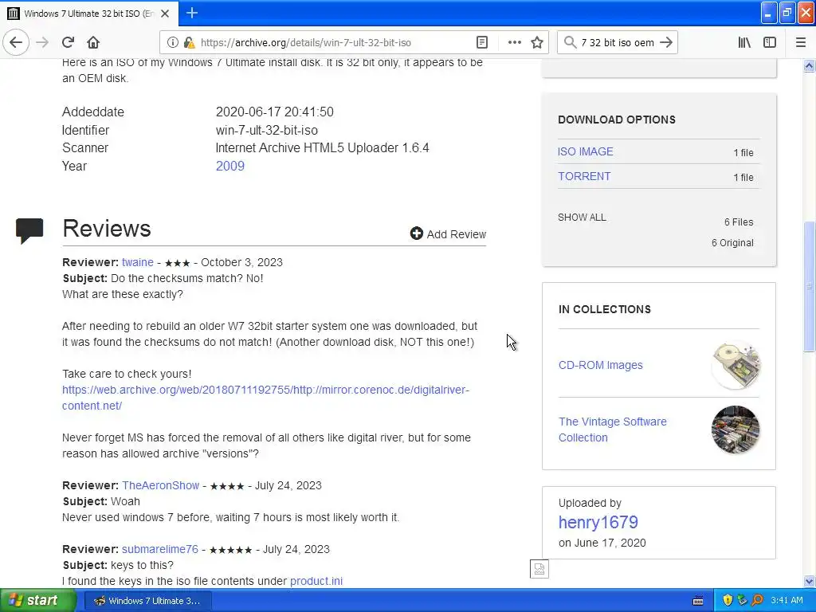Submit search with the arrow button
The height and width of the screenshot is (612, 816).
(666, 42)
